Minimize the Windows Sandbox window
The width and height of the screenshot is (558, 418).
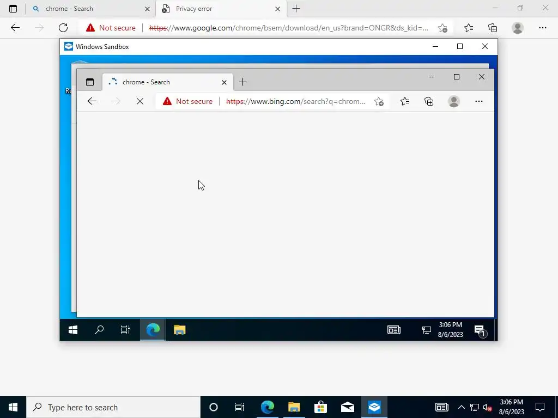[435, 47]
